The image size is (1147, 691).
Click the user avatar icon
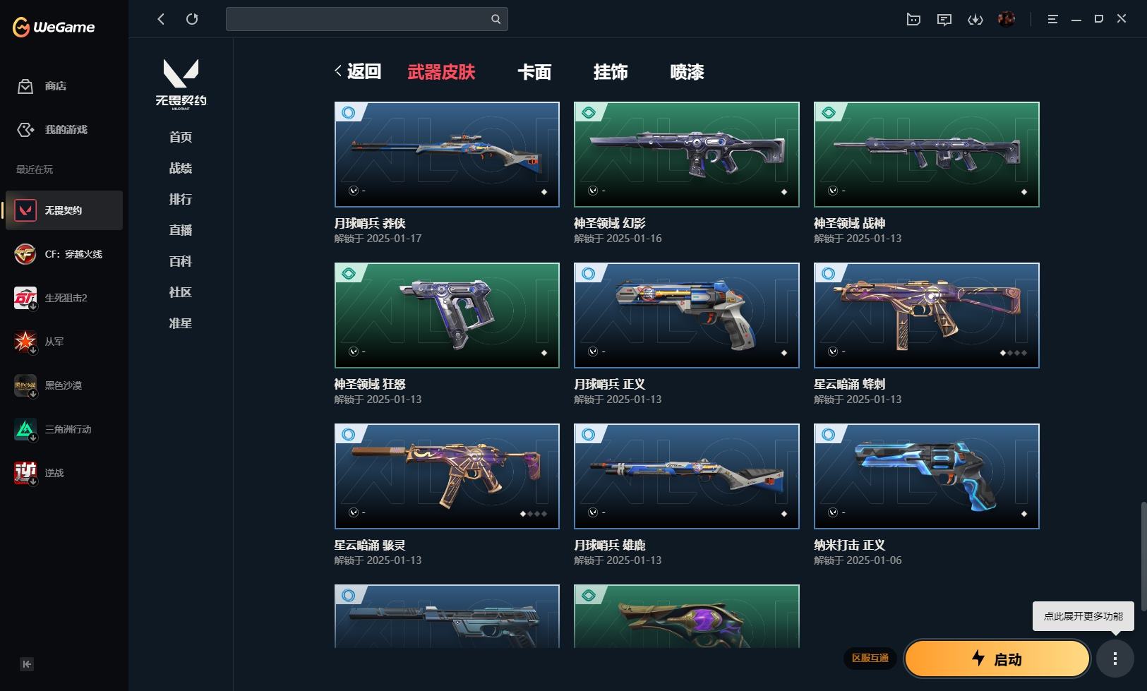pyautogui.click(x=1007, y=19)
